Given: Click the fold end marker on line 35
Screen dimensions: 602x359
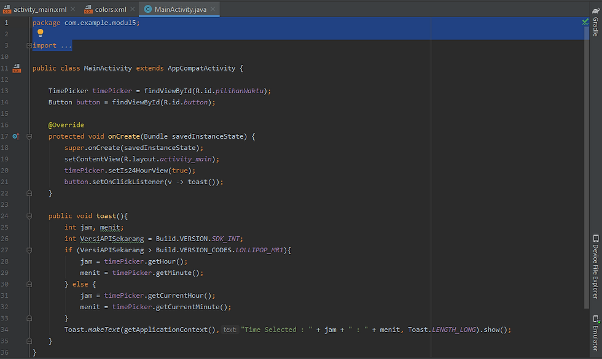Looking at the screenshot, I should coord(29,341).
